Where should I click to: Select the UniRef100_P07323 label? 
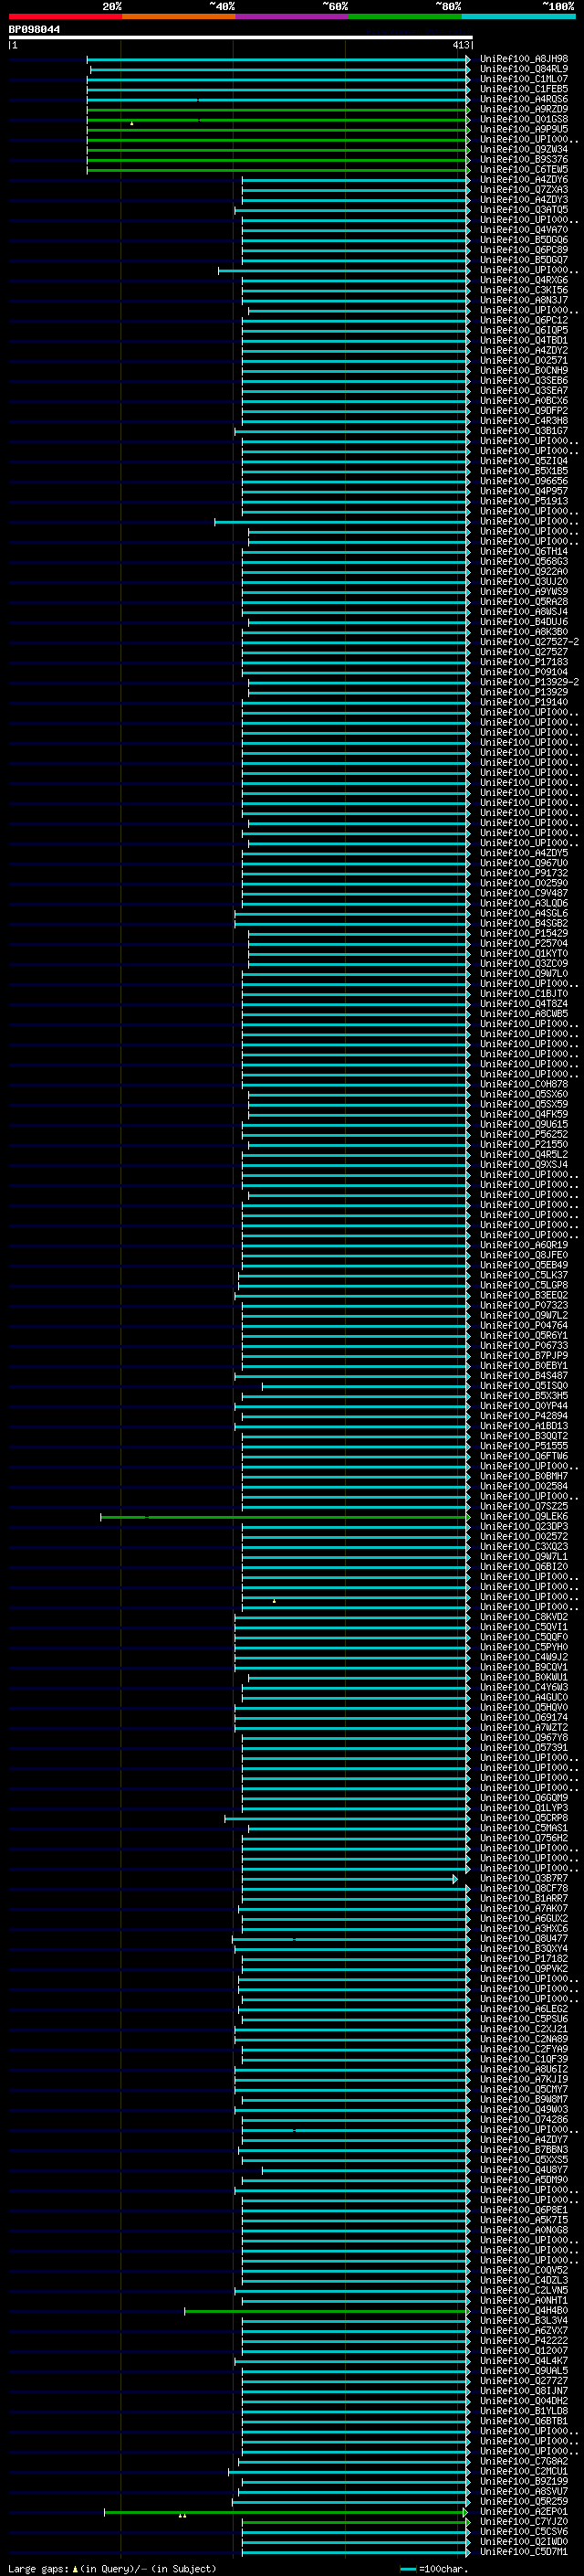pos(523,1305)
